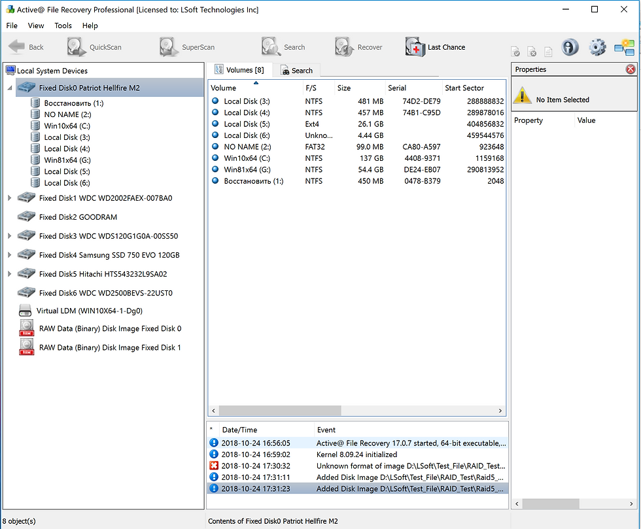Viewport: 641px width, 529px height.
Task: Select Fixed Disk0 Patriot Hellfire M2
Action: (x=109, y=88)
